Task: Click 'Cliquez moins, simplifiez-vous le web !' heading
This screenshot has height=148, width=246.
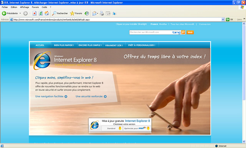Action: point(64,78)
